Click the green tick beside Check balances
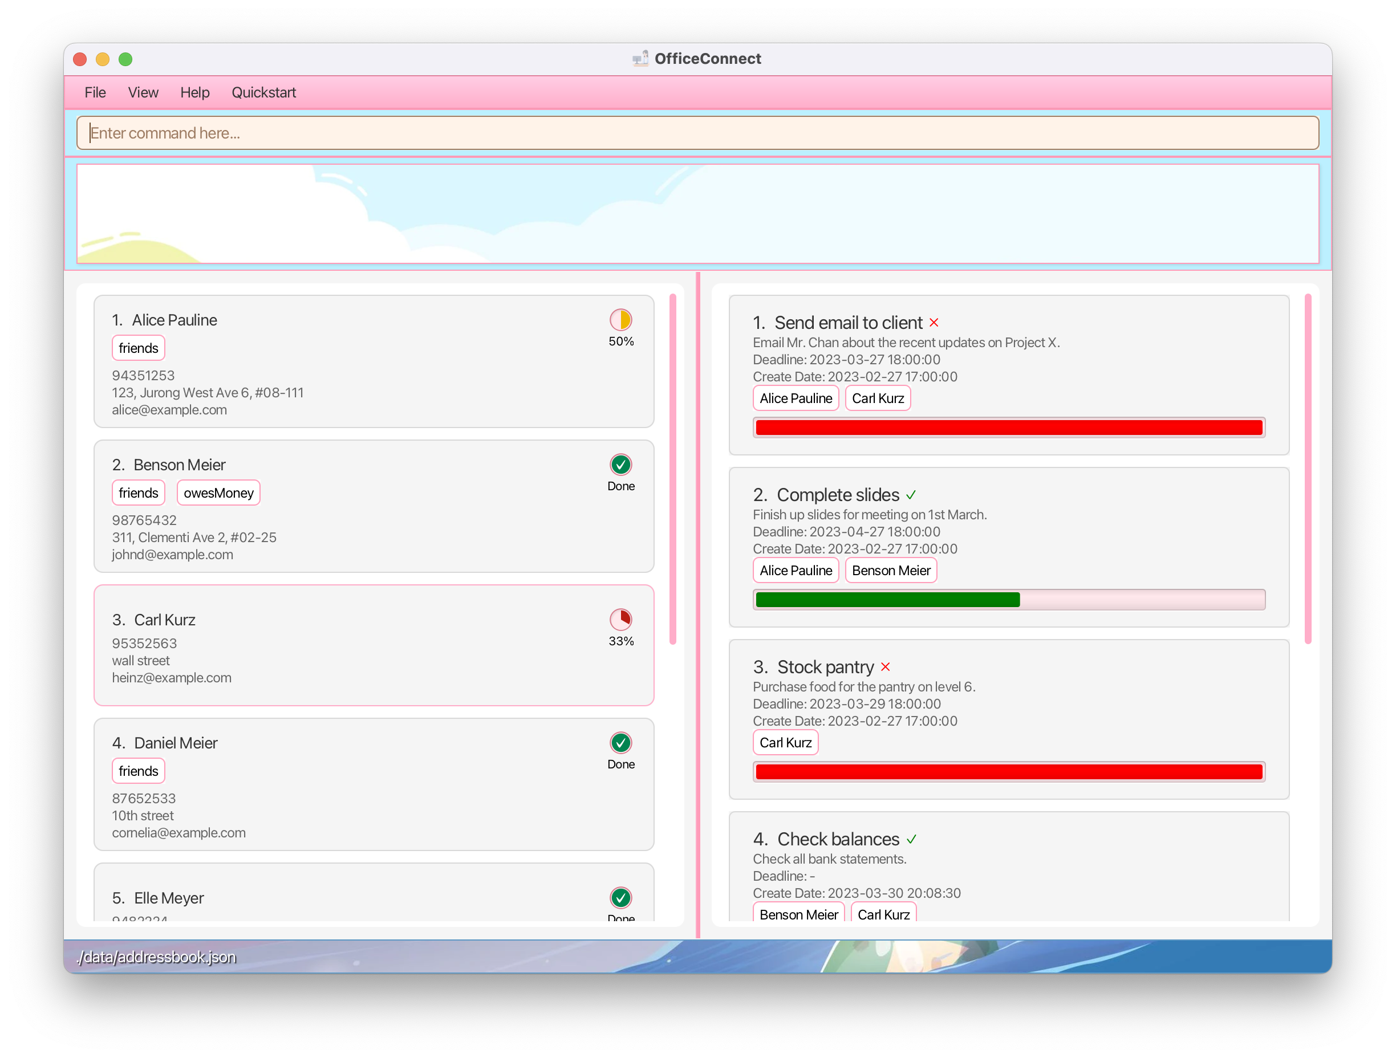The height and width of the screenshot is (1058, 1396). click(x=911, y=840)
